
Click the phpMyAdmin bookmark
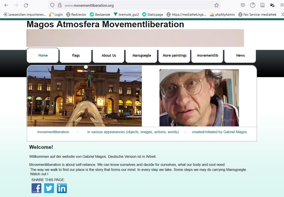[x=222, y=15]
